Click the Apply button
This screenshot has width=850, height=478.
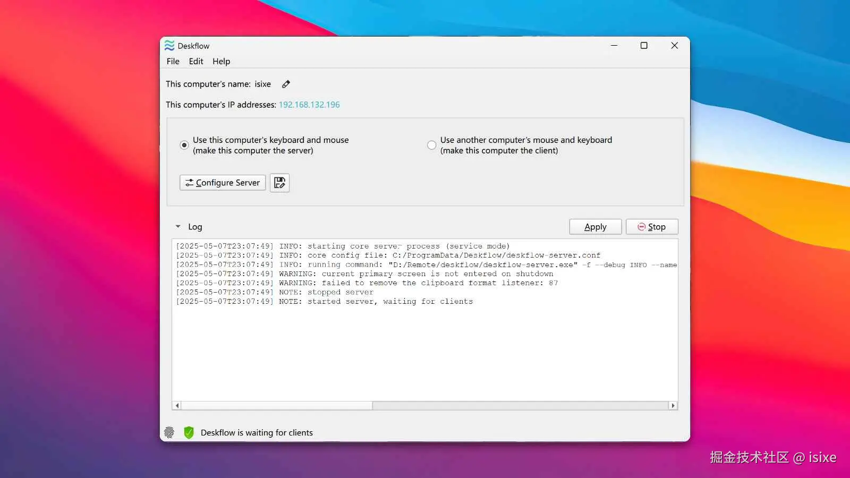click(x=596, y=227)
